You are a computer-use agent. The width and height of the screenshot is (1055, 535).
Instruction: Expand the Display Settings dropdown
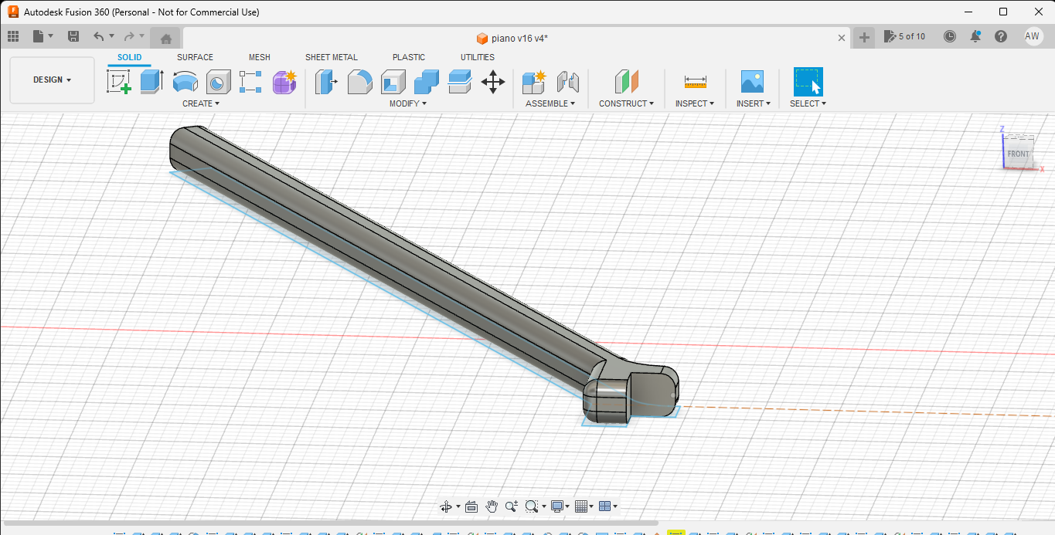click(x=560, y=506)
